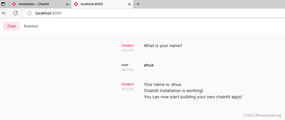Click the timestamp 14:21:27
Screen dimensions: 285x120
coord(127,50)
